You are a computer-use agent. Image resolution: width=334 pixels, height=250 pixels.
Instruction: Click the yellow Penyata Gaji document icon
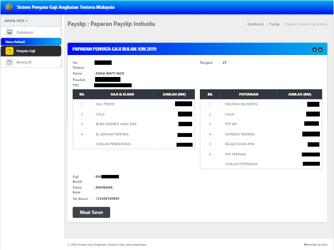[9, 51]
